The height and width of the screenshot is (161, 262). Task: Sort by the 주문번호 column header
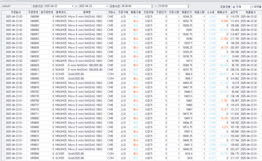pos(33,12)
